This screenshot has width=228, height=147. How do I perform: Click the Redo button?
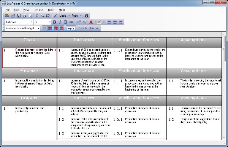74,16
